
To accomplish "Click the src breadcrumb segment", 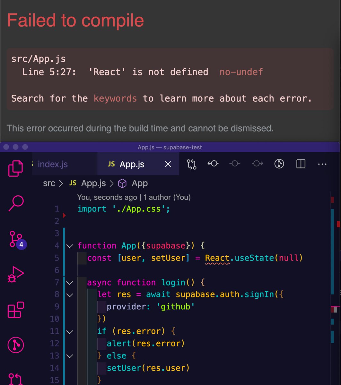I will pyautogui.click(x=49, y=183).
